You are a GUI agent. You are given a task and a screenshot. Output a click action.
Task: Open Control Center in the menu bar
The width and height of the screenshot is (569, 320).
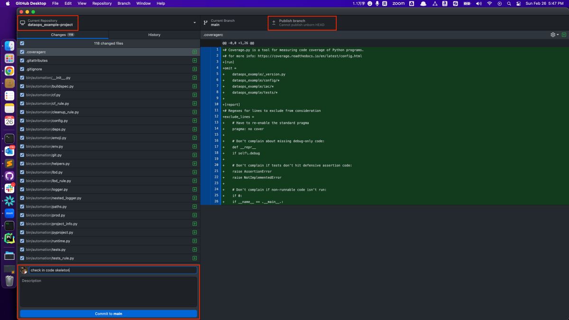point(518,3)
